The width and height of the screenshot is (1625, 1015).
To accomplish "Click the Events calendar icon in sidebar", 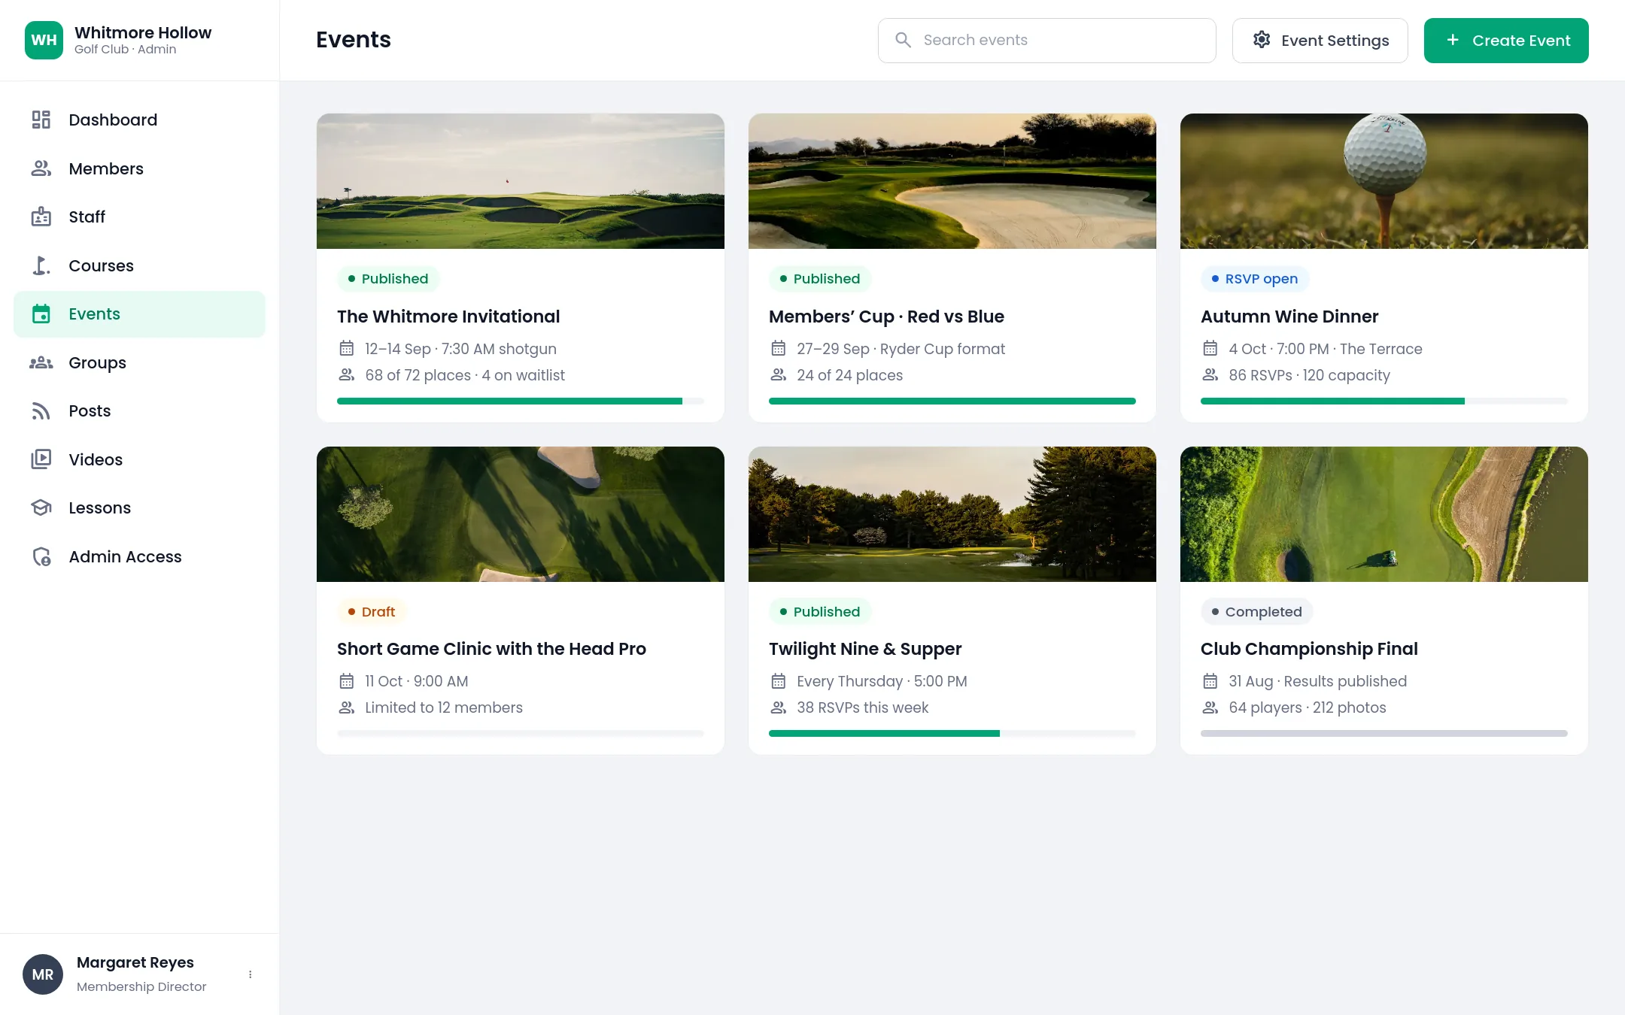I will point(41,314).
